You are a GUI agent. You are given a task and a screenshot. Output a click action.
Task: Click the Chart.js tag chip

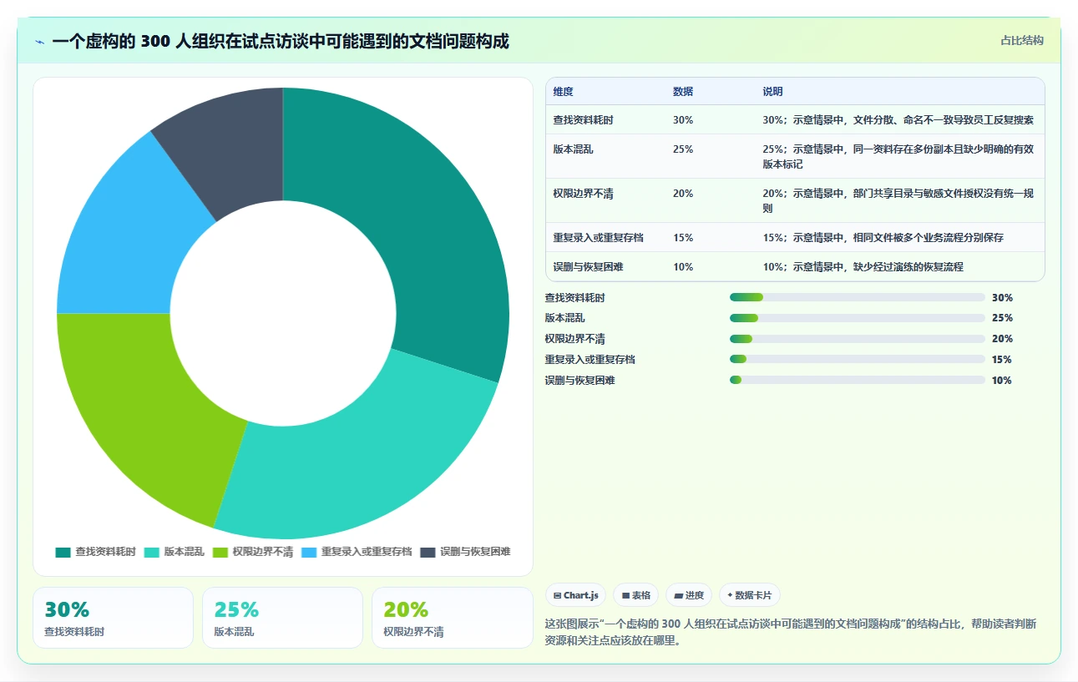pos(576,595)
